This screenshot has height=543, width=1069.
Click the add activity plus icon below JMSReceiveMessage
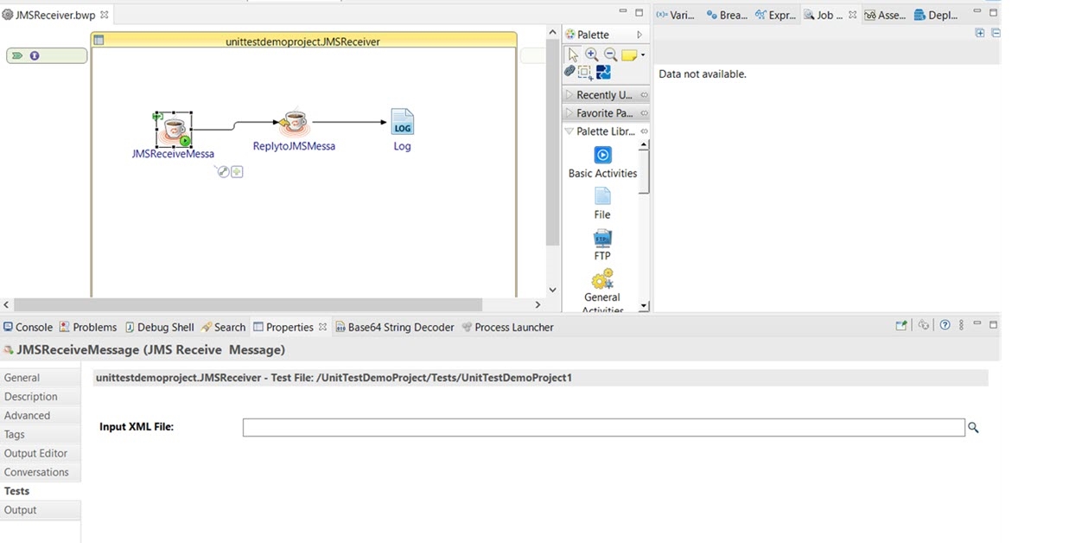[237, 171]
